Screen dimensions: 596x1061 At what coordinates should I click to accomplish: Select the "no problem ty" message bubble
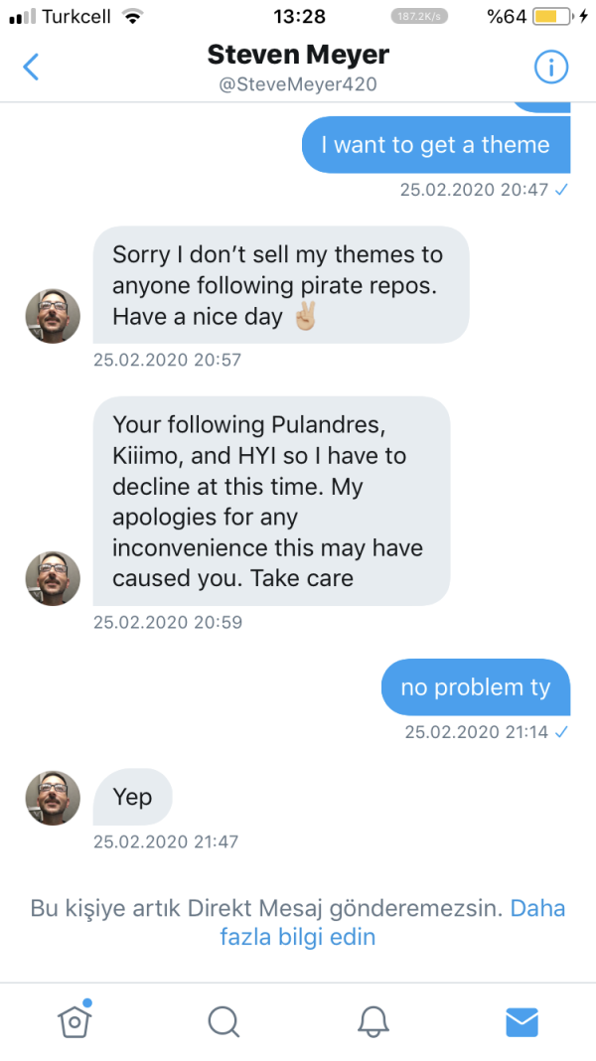[475, 687]
